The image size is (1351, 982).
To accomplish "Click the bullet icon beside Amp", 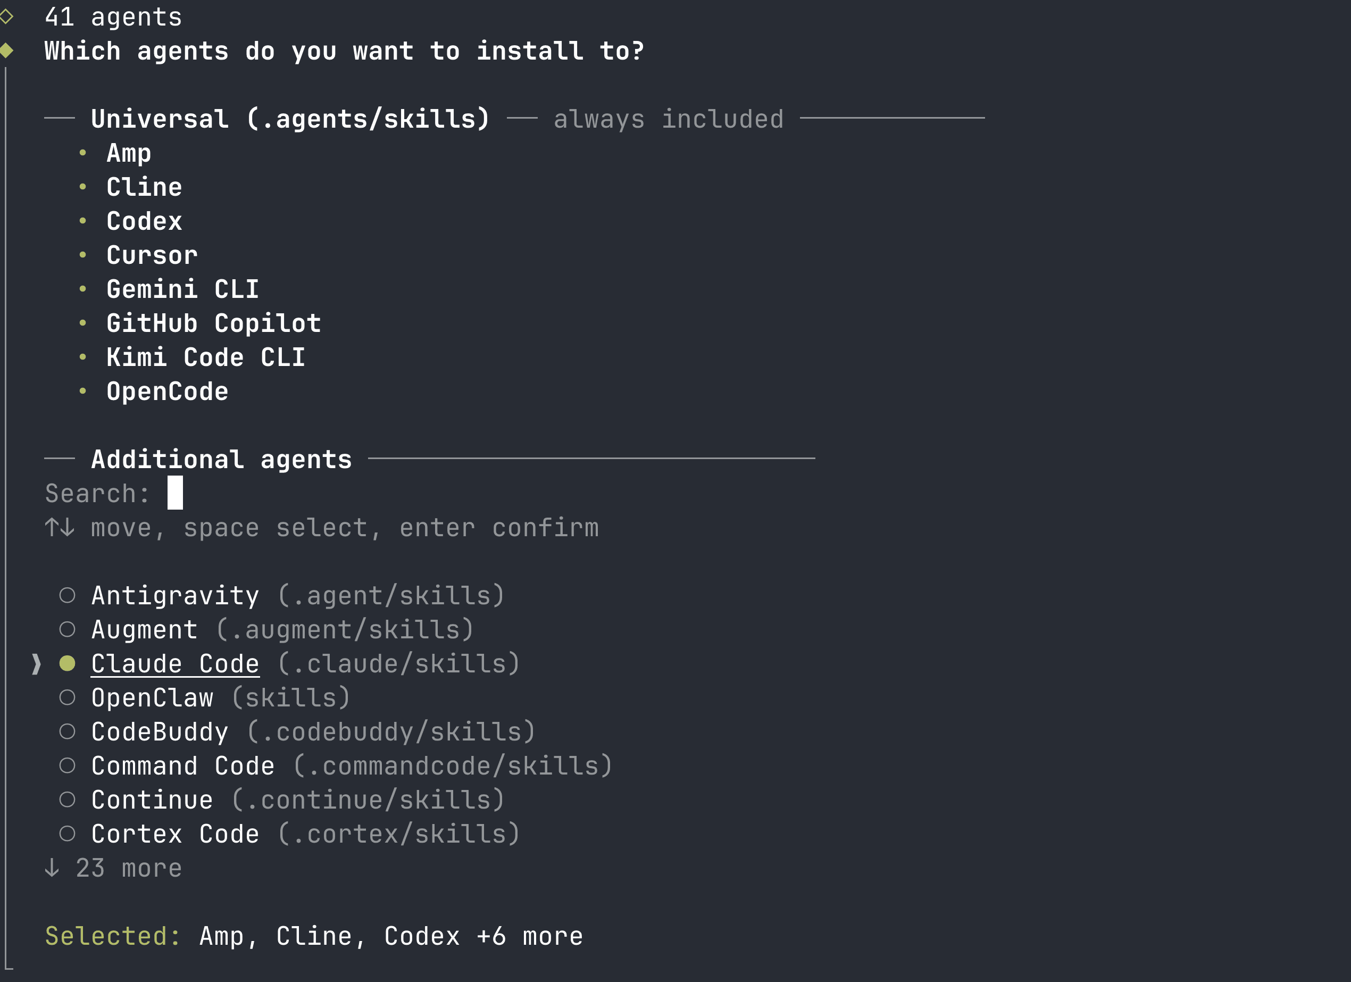I will (x=84, y=154).
